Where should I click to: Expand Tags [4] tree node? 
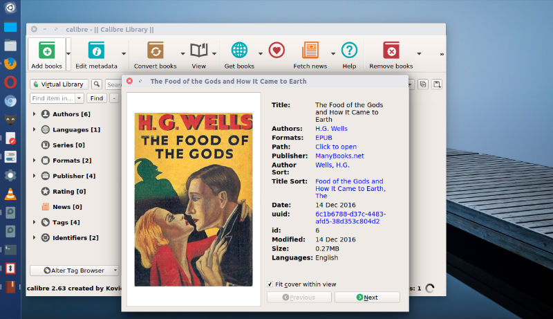34,222
